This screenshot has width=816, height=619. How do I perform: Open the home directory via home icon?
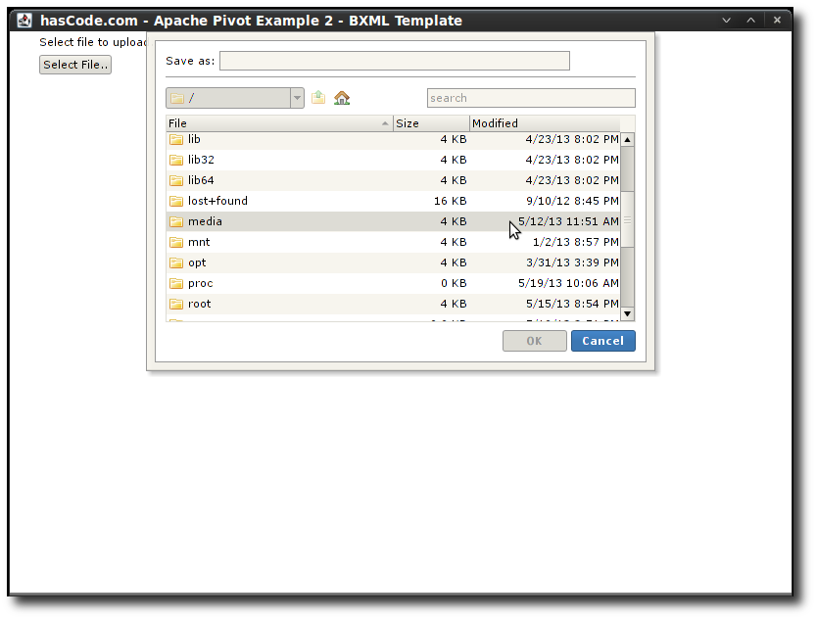pyautogui.click(x=340, y=98)
